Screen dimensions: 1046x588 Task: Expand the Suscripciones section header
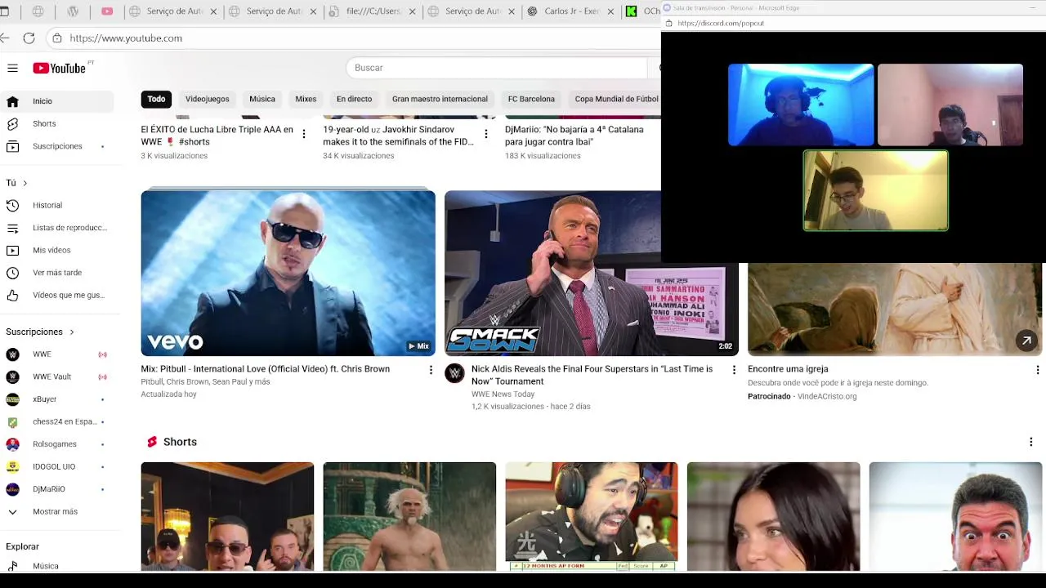(x=40, y=332)
